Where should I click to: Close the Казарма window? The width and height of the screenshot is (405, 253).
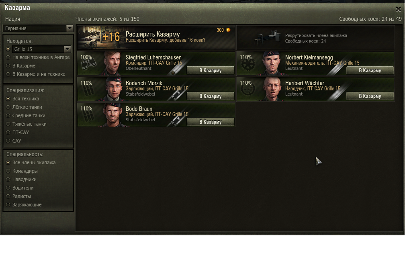pos(398,10)
